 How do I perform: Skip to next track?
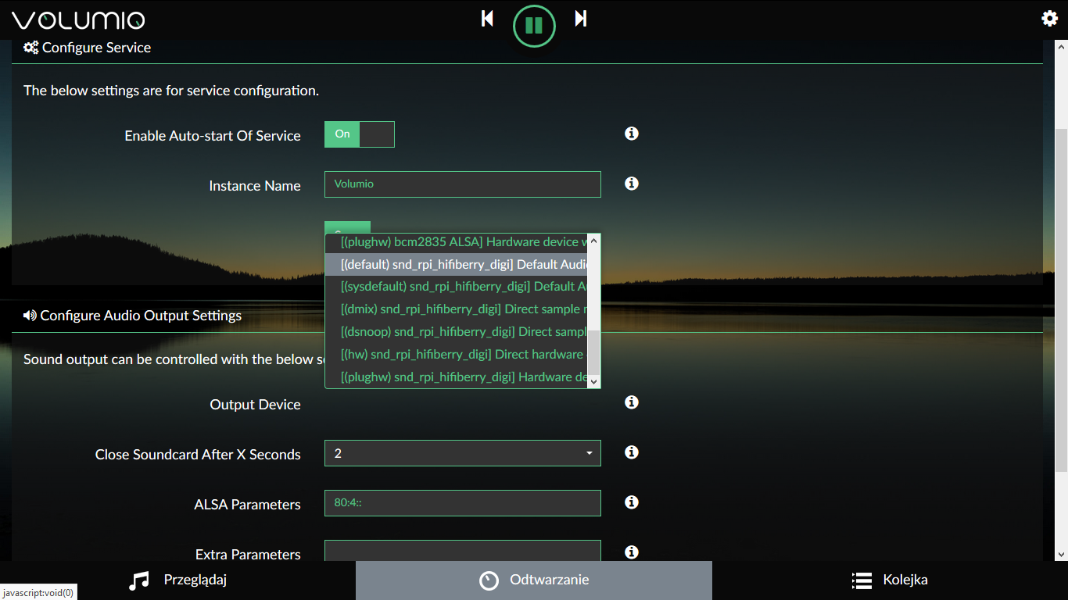click(x=581, y=18)
